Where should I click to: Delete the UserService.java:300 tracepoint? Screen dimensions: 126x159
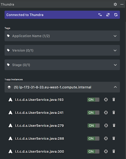(114, 151)
